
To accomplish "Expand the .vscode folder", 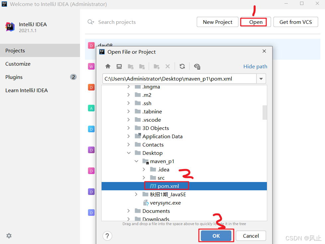I will [128, 120].
